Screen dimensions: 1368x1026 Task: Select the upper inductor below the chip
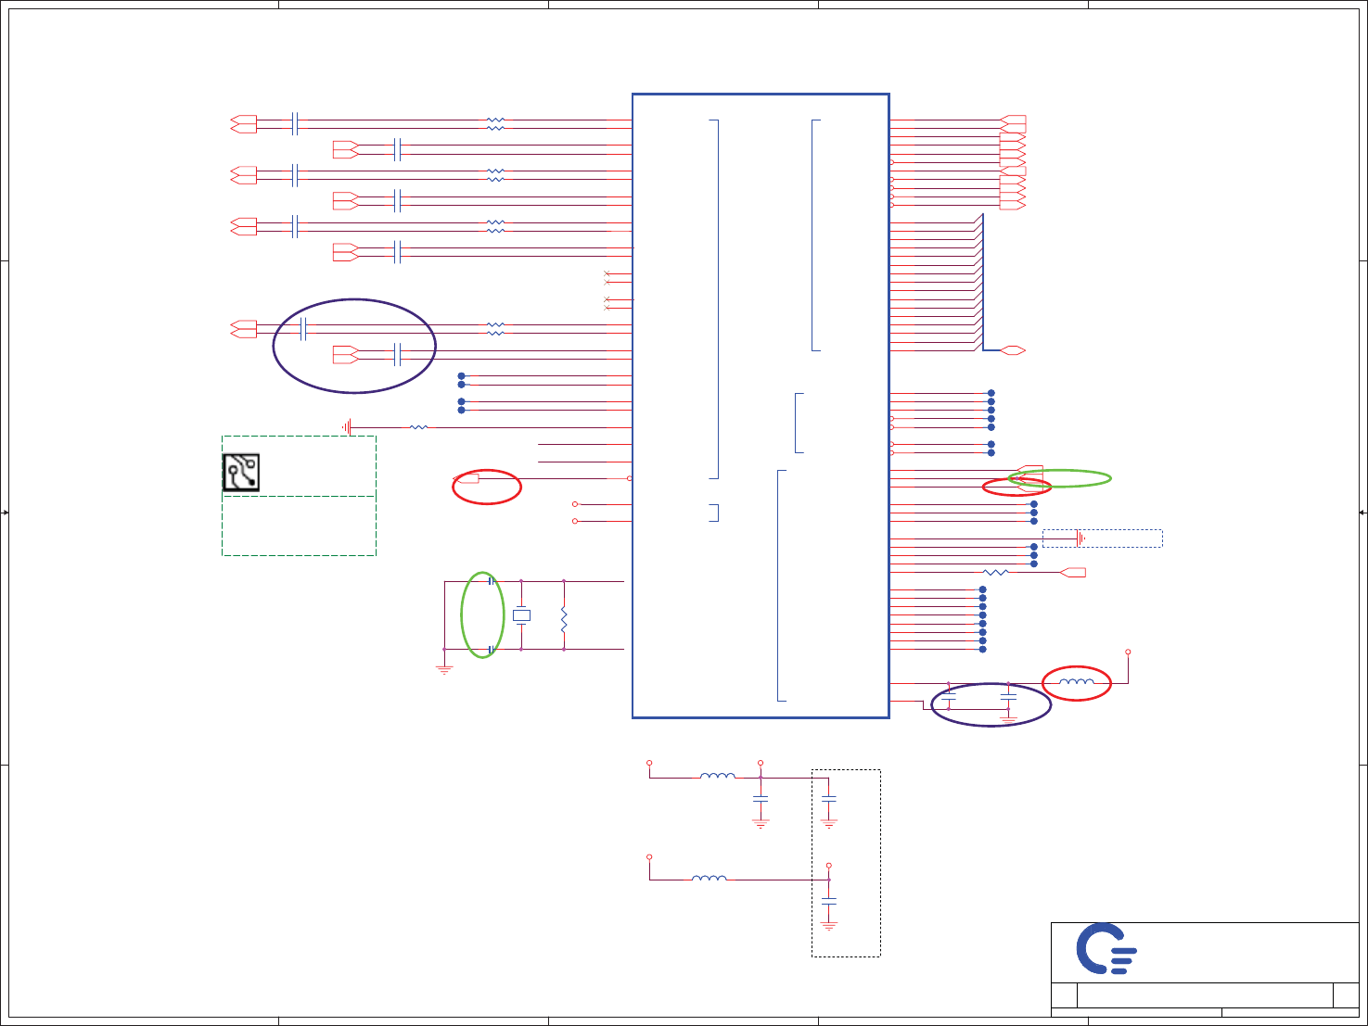point(718,777)
